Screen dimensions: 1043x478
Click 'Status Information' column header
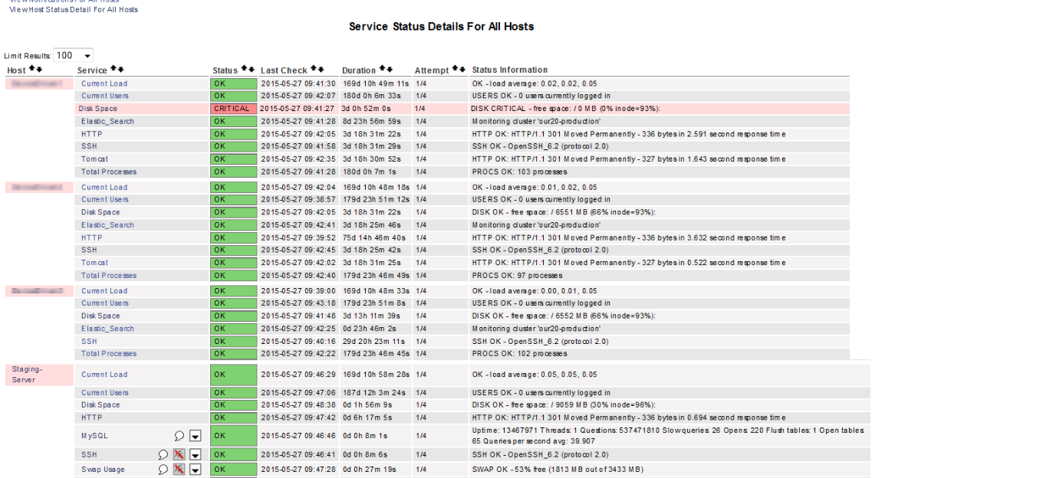[x=510, y=70]
